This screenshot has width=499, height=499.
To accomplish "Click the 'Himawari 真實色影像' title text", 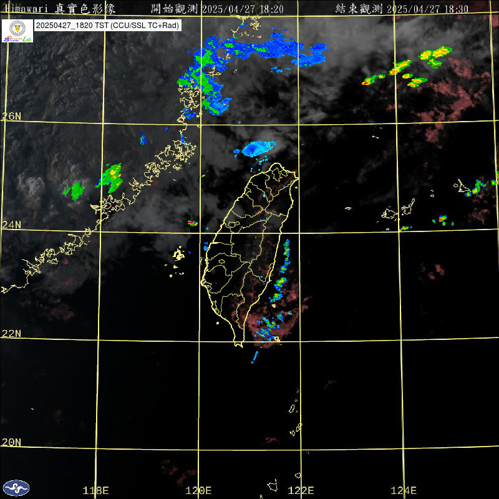I will click(60, 9).
